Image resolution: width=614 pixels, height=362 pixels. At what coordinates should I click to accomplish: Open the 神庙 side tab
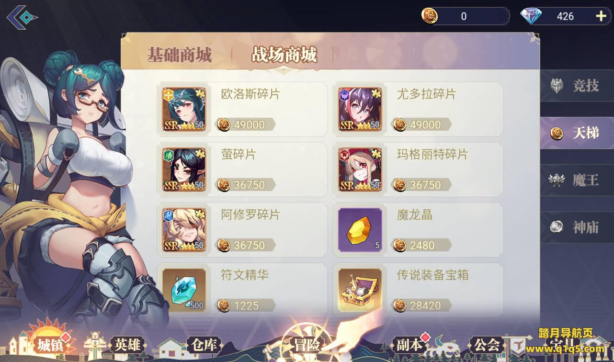click(x=577, y=227)
